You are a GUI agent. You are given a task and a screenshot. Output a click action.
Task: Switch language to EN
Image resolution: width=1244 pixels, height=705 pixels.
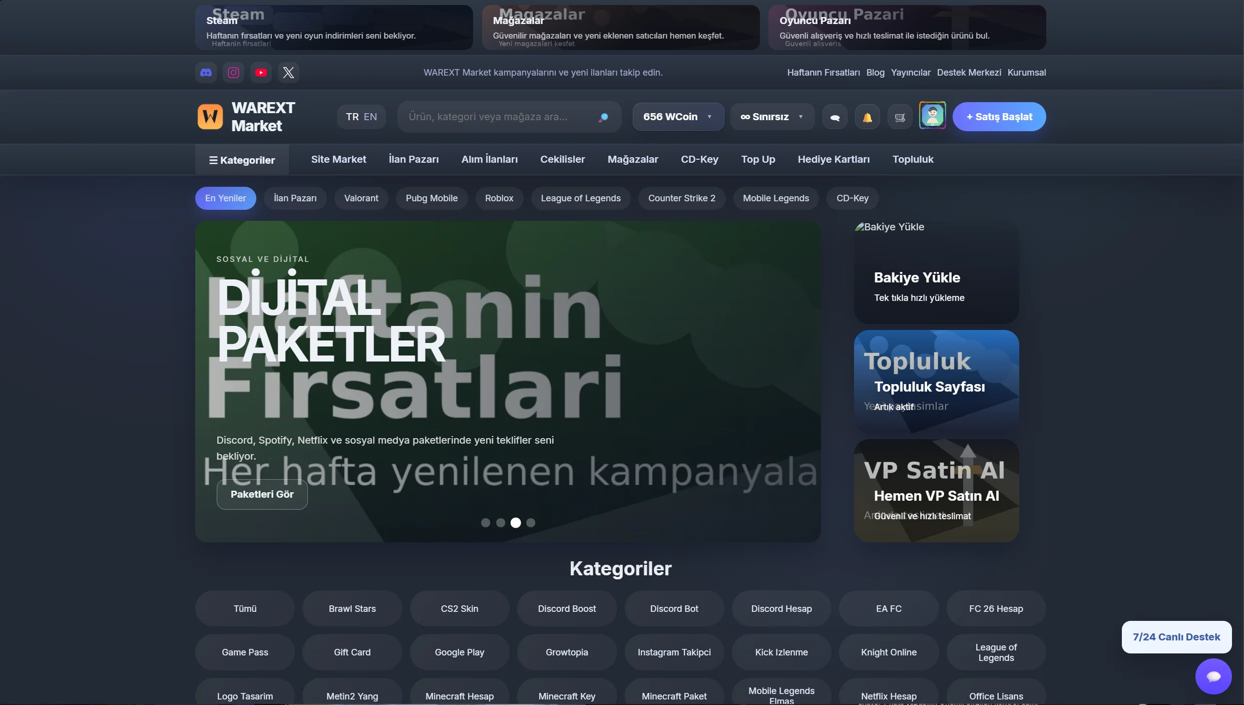pyautogui.click(x=370, y=117)
